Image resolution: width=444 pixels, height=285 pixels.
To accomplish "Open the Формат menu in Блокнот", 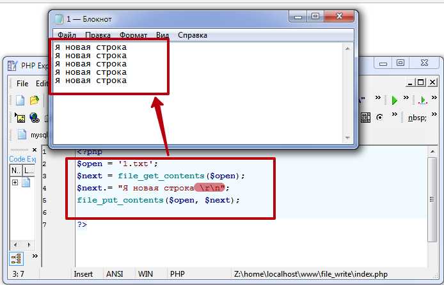I will coord(133,35).
